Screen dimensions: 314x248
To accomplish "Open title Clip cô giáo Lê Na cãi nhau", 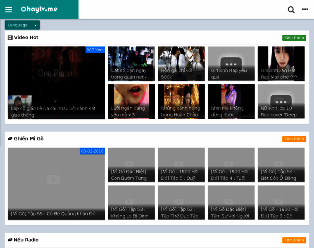I will click(x=53, y=112).
